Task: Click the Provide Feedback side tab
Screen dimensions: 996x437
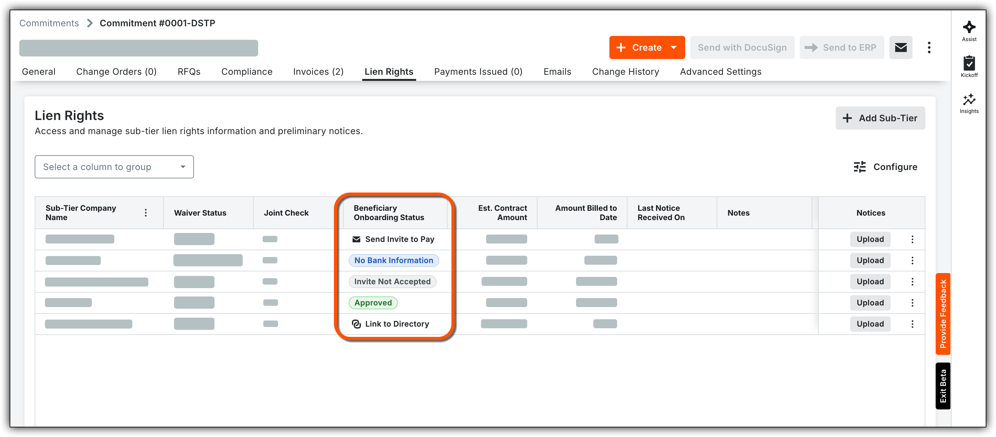Action: (943, 314)
